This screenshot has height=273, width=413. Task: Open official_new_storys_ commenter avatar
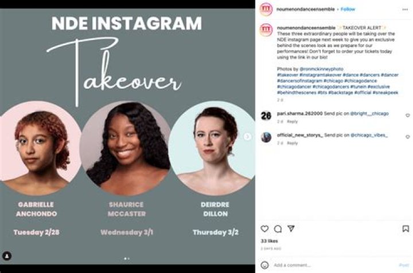[x=266, y=137]
